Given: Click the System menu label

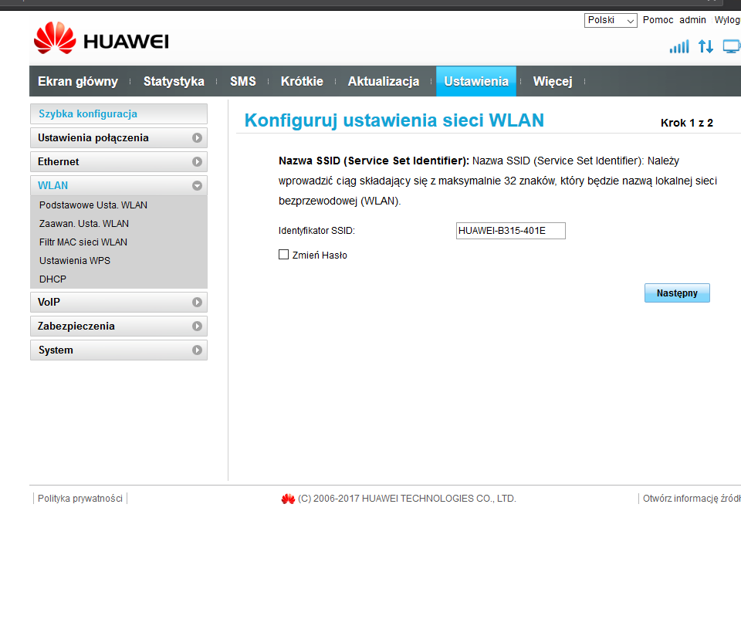Looking at the screenshot, I should tap(56, 350).
